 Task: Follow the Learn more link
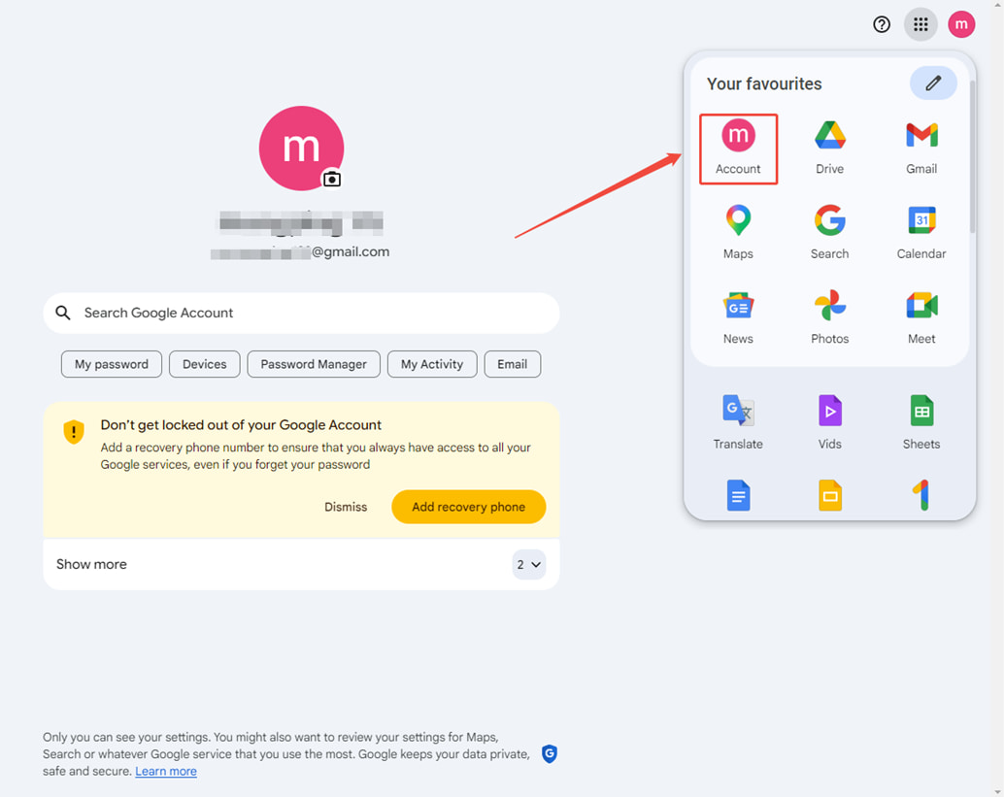pyautogui.click(x=166, y=771)
